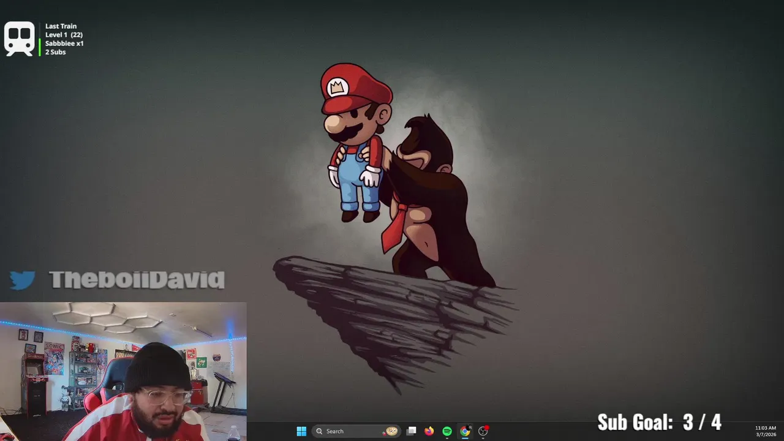The width and height of the screenshot is (784, 441).
Task: Click the "Sub Goal: 3 / 4" text
Action: [659, 422]
